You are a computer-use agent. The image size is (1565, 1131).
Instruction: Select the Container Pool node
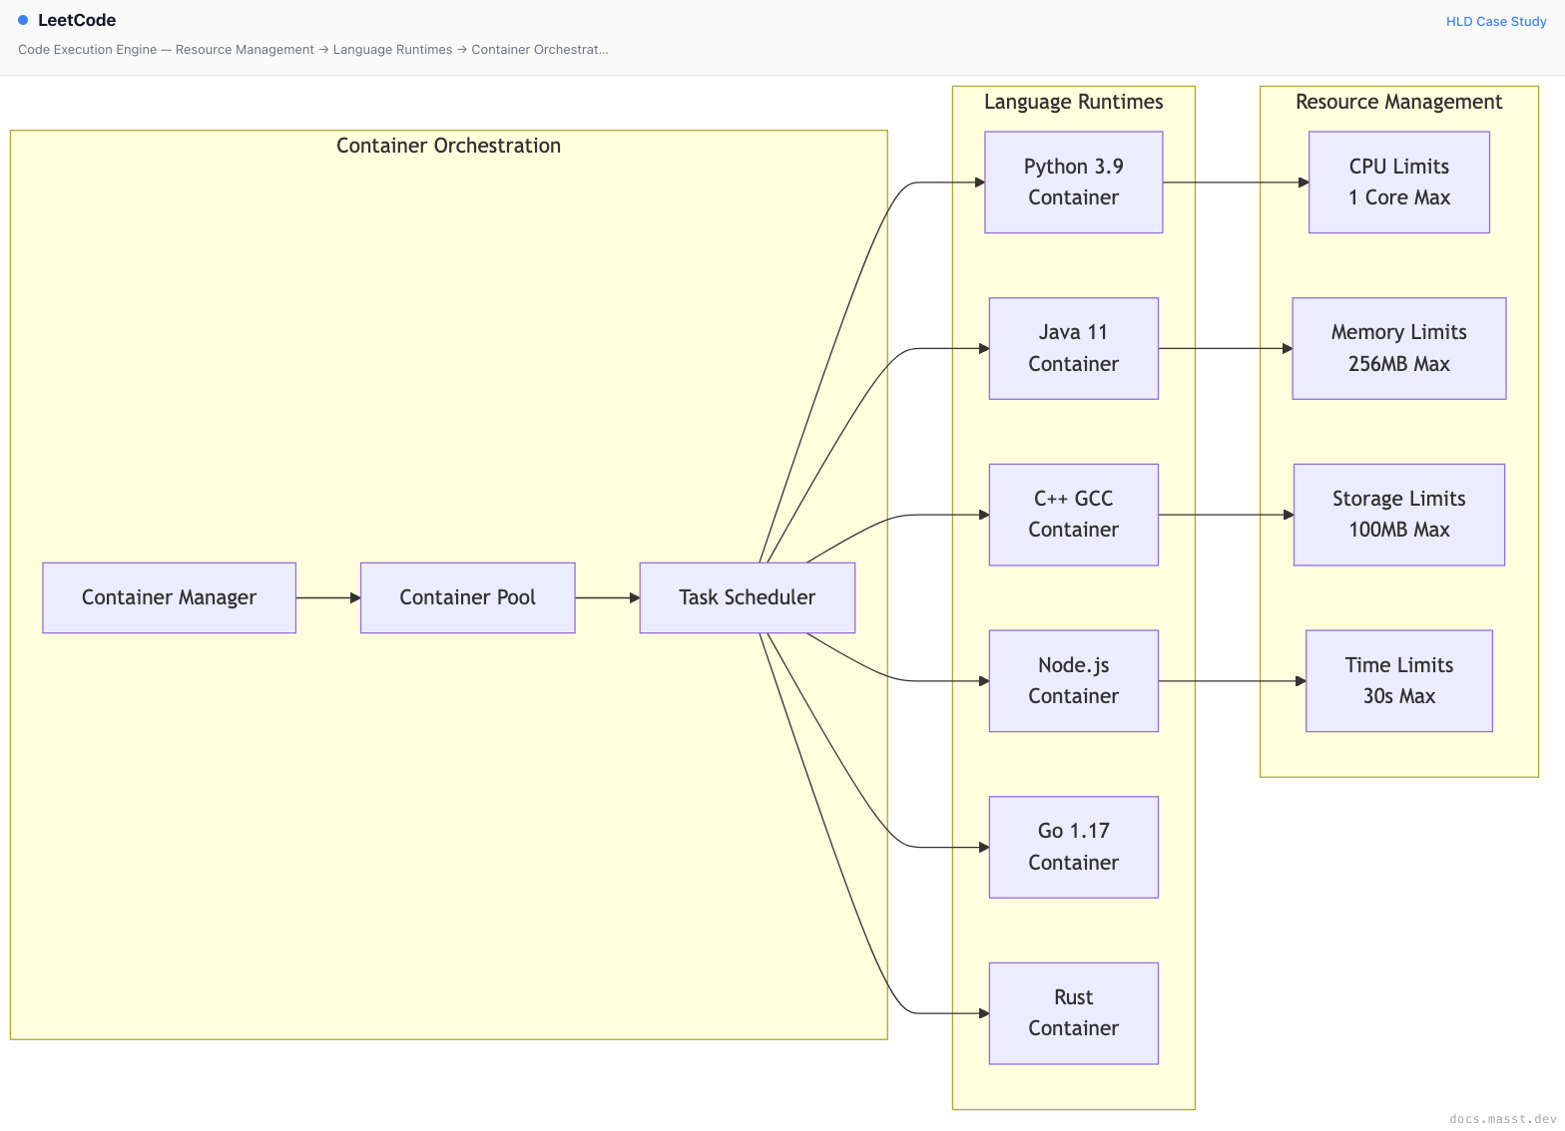pos(467,597)
